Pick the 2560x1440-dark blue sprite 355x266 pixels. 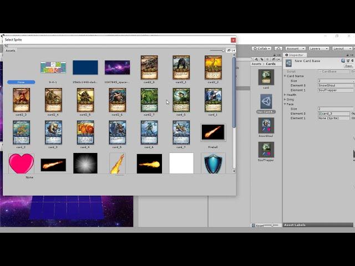pos(85,69)
